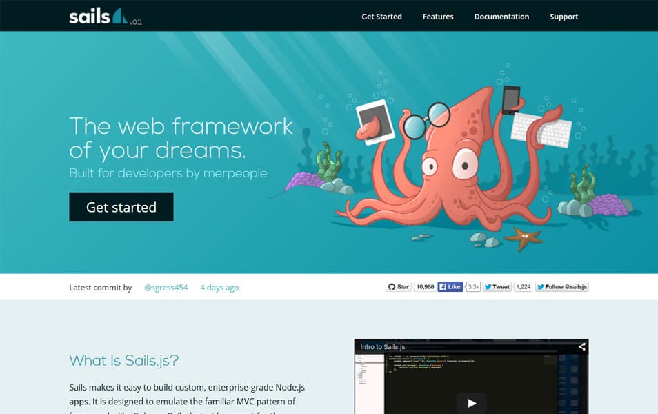
Task: Open the Support nav item
Action: pyautogui.click(x=564, y=17)
